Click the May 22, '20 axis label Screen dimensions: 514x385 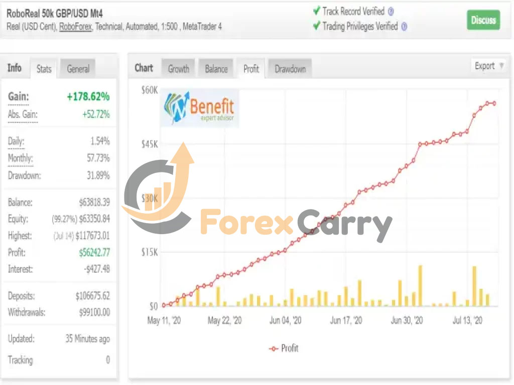224,320
